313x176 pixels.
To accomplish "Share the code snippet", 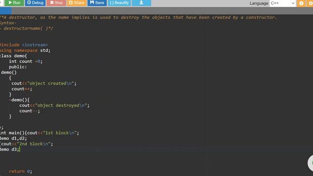I will coord(76,3).
